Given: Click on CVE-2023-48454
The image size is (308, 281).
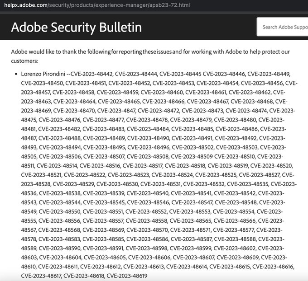Looking at the screenshot, I should 218,83.
